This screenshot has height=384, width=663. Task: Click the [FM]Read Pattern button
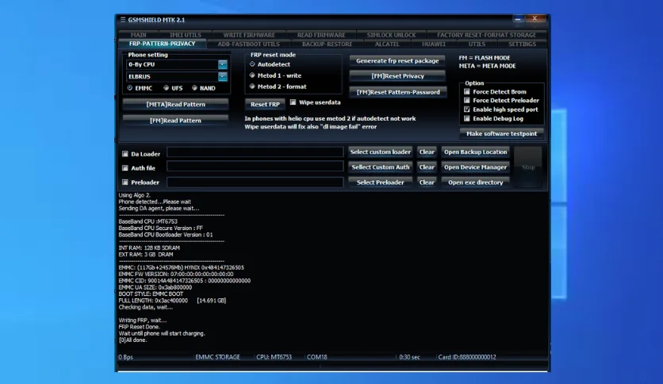click(175, 121)
